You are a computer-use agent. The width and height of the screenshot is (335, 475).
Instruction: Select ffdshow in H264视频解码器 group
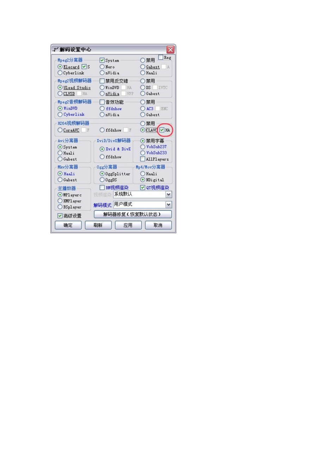102,130
